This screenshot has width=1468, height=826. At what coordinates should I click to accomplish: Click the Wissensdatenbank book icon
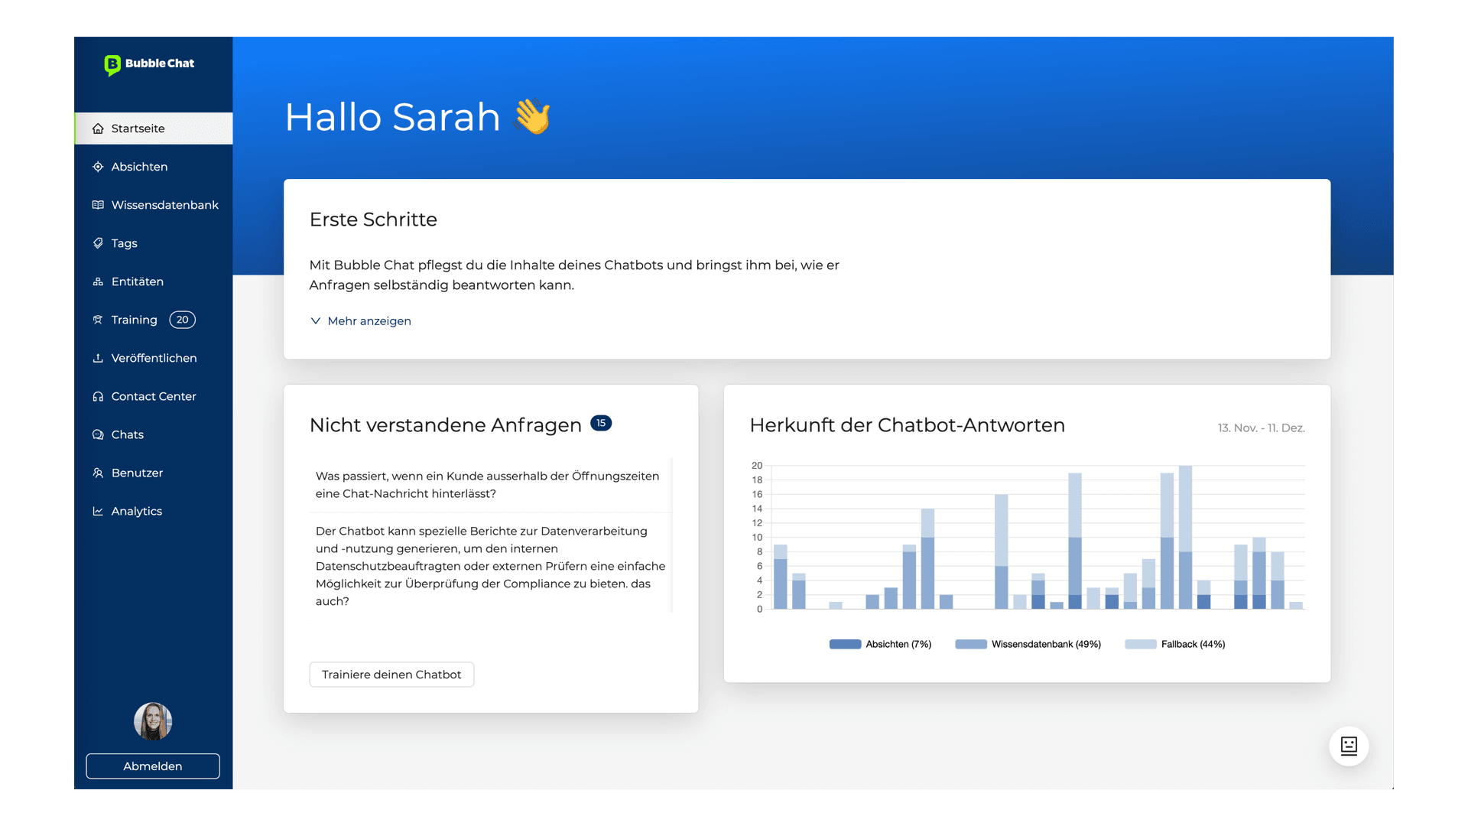coord(98,205)
